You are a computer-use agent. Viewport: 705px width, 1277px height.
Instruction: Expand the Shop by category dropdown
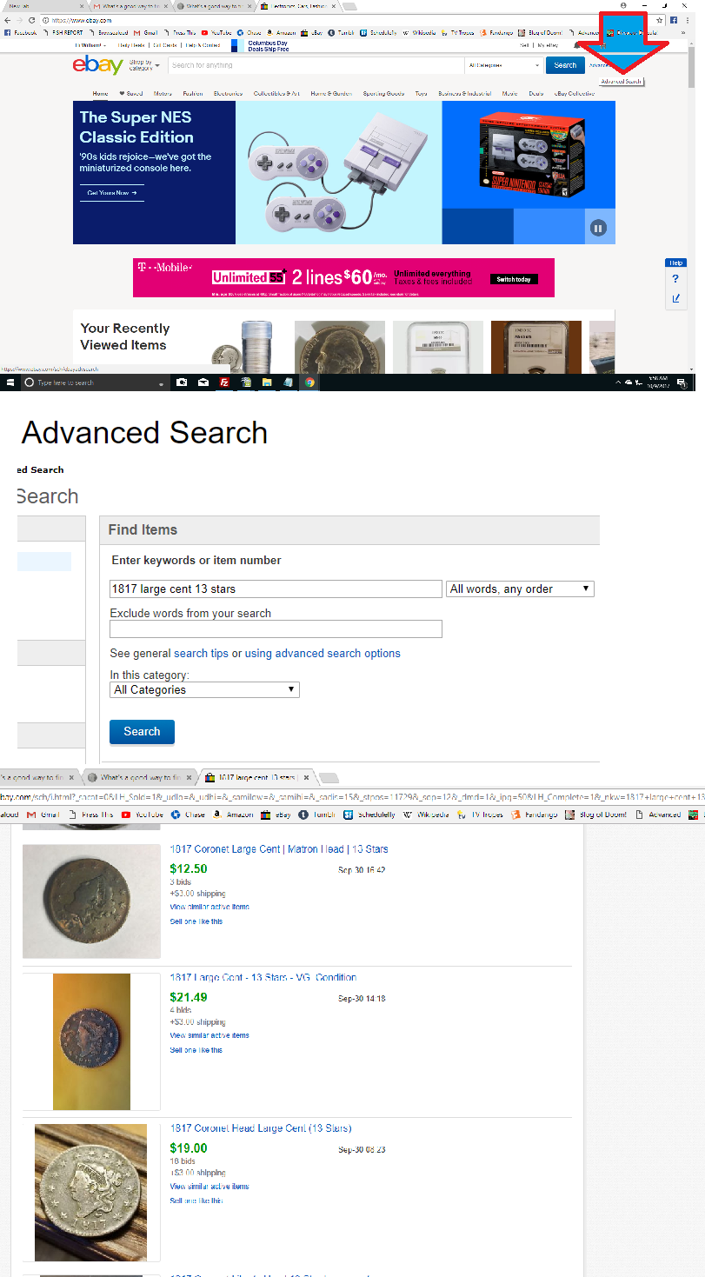click(x=143, y=65)
